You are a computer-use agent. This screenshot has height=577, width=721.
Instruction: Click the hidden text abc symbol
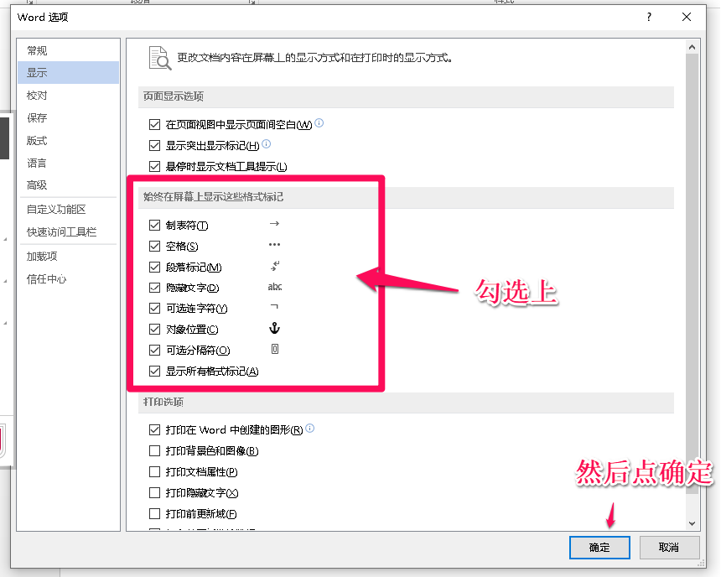pos(275,287)
